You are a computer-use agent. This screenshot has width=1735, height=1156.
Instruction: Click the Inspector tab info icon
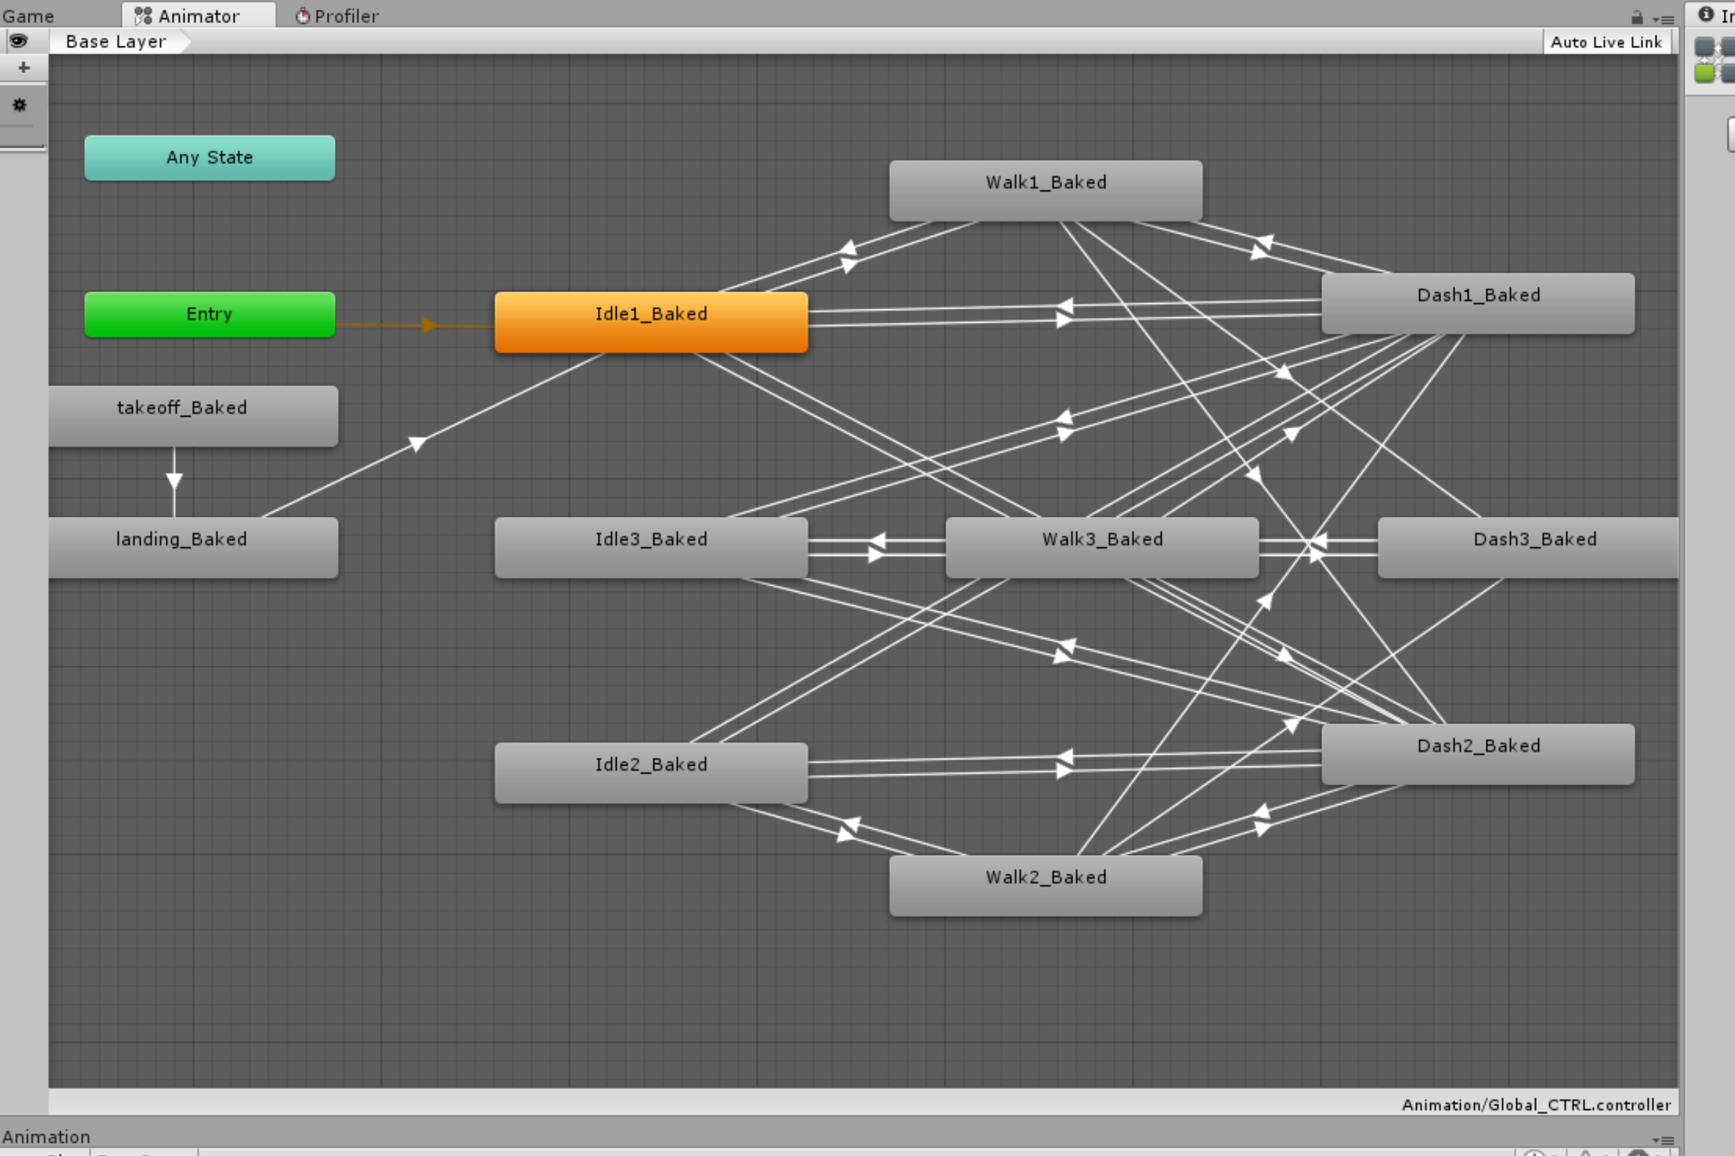point(1706,14)
